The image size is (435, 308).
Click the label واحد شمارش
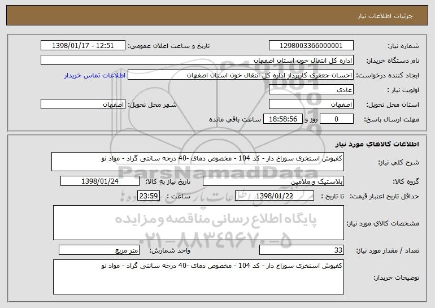click(x=170, y=250)
